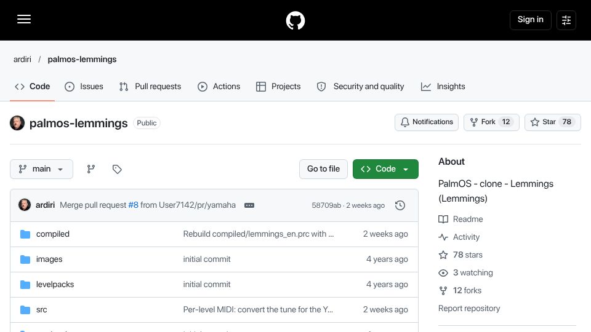Click the Fork count 12 badge

tap(506, 122)
